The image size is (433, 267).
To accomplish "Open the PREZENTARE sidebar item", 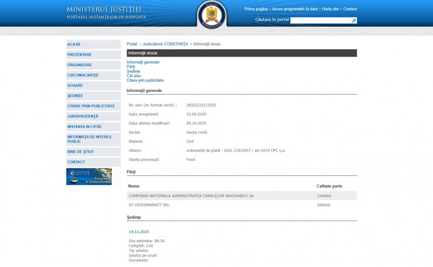I will point(93,55).
